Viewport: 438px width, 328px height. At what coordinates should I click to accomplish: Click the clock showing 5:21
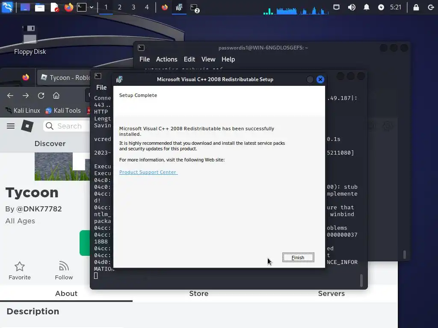coord(396,7)
